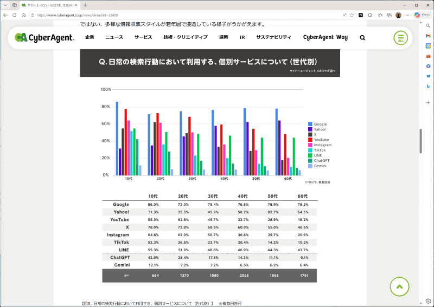This screenshot has height=307, width=434.
Task: Open sidebar settings gear
Action: tap(428, 301)
